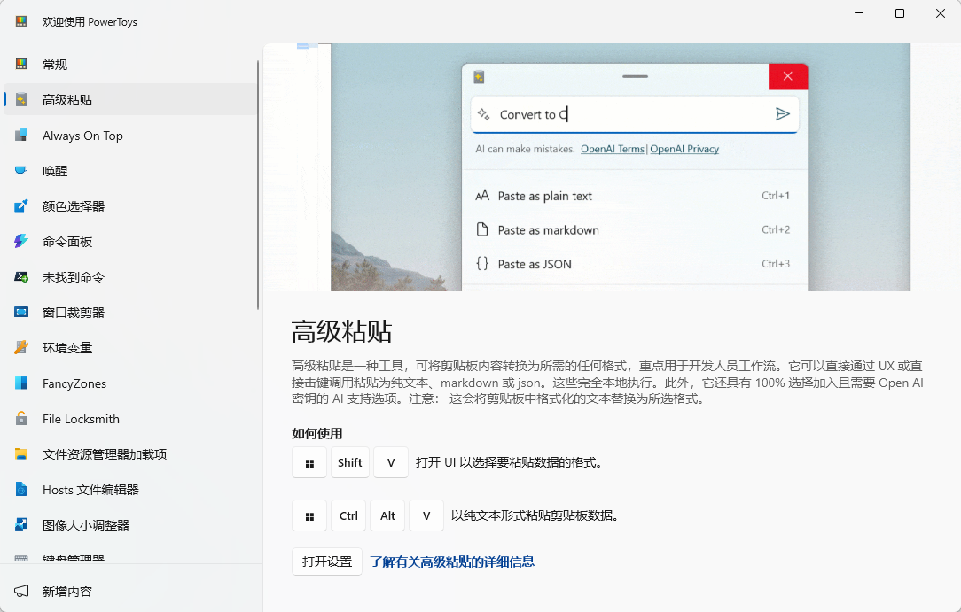
Task: Click the 高级粘贴 sidebar icon
Action: pos(21,99)
